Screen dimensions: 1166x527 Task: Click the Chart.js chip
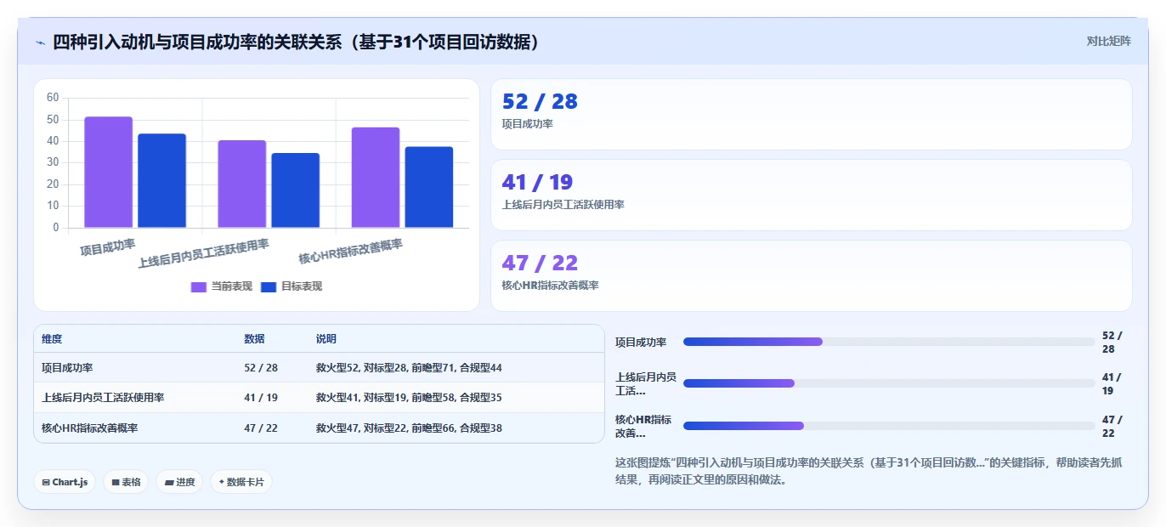coord(65,482)
